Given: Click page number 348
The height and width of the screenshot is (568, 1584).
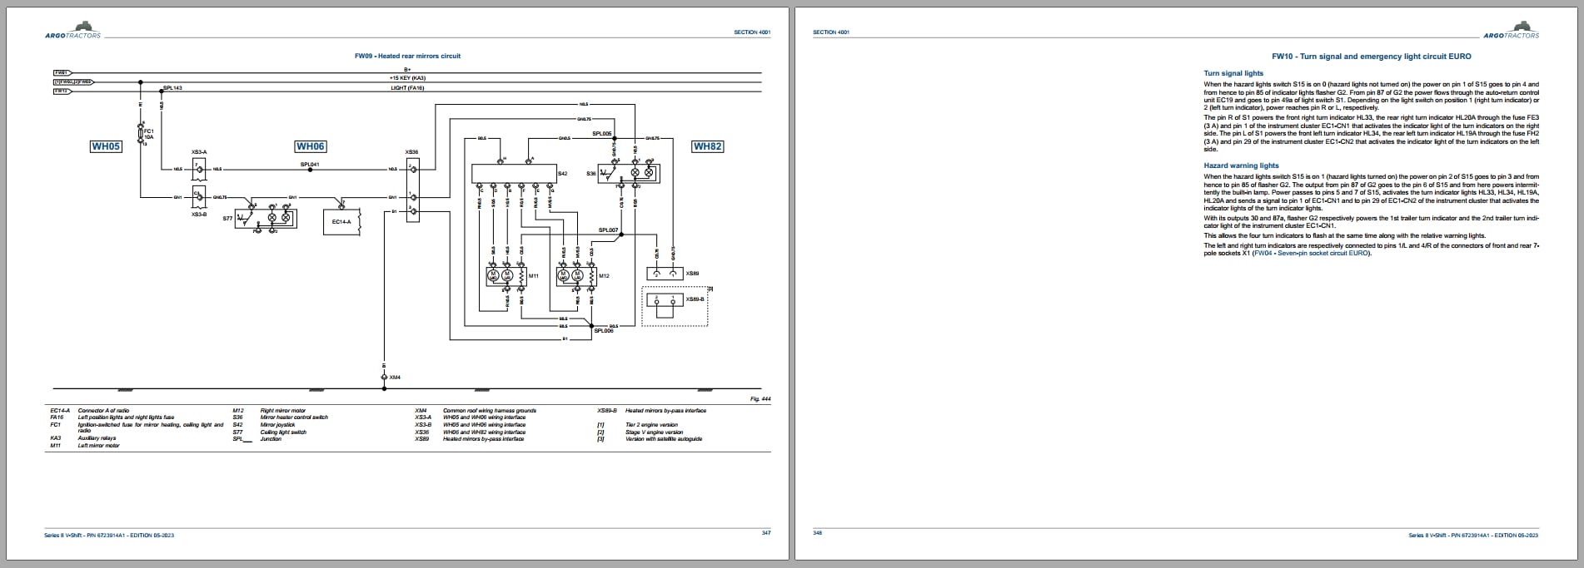Looking at the screenshot, I should (x=818, y=533).
